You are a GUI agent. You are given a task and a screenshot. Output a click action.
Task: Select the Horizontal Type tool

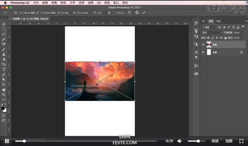4,69
